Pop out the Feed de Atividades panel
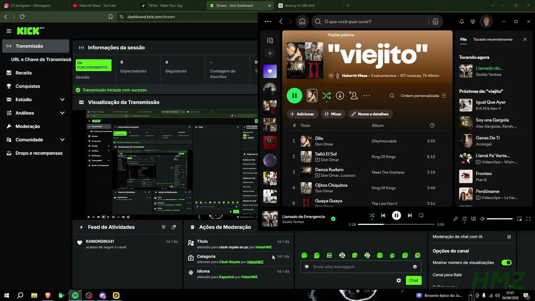The height and width of the screenshot is (301, 535). [173, 227]
